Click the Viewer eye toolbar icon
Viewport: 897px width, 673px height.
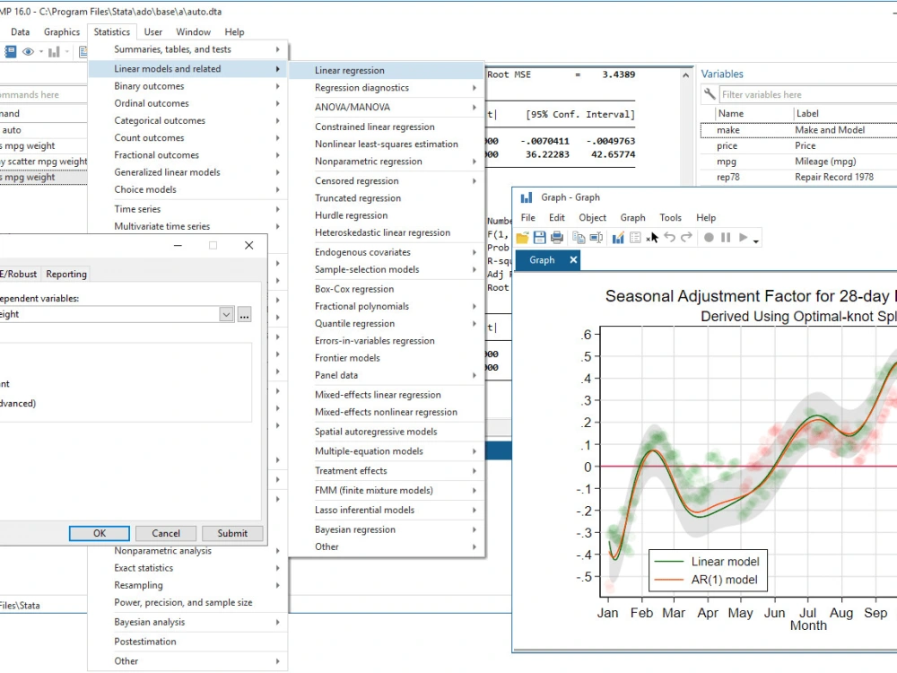(x=28, y=52)
